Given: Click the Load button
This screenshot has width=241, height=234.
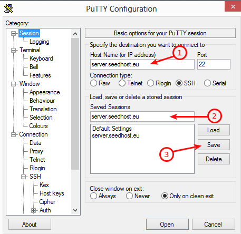Looking at the screenshot, I should tap(214, 130).
